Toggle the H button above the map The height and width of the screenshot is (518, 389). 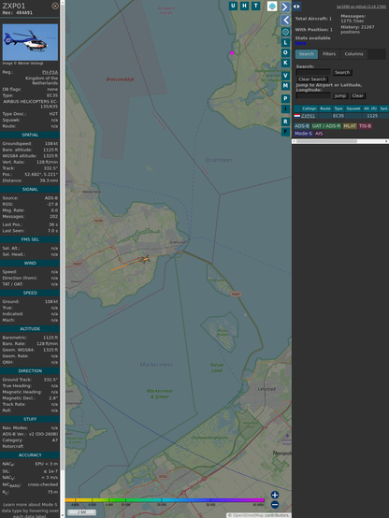244,6
